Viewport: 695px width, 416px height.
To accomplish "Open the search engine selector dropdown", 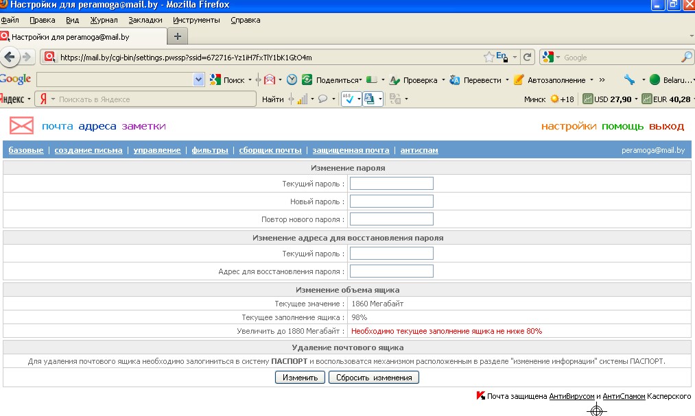I will click(552, 58).
